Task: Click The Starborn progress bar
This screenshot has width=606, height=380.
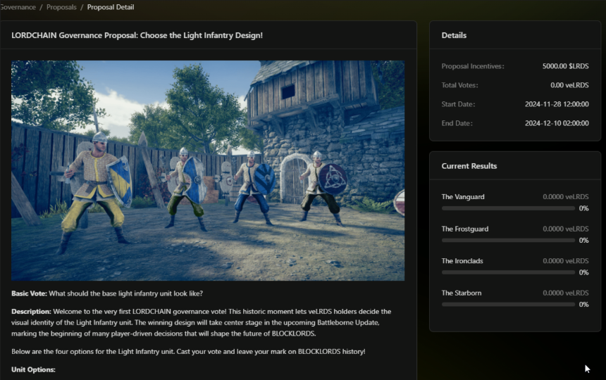Action: (508, 305)
